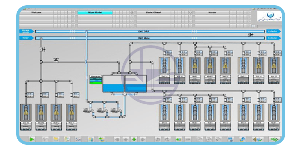Click the valve on the 1200 GRP pipeline
Screen dimensions: 301x150
pyautogui.click(x=251, y=34)
